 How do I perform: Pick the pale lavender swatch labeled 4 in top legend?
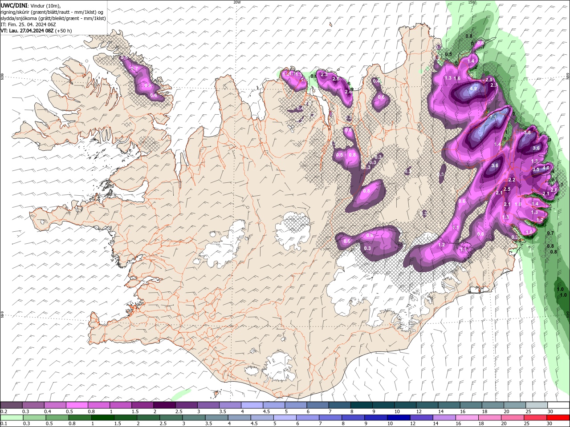click(252, 405)
